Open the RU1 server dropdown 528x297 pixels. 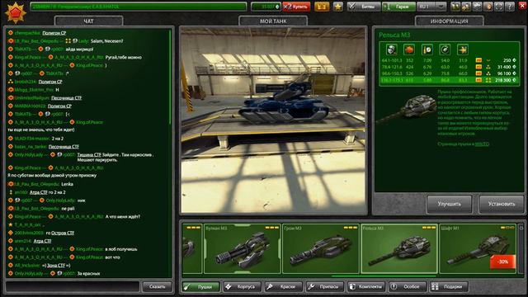431,7
